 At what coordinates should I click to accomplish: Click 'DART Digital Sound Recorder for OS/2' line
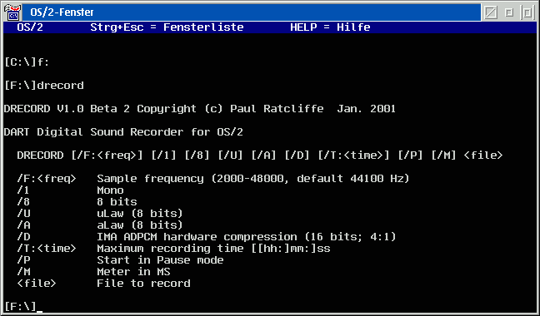coord(123,132)
